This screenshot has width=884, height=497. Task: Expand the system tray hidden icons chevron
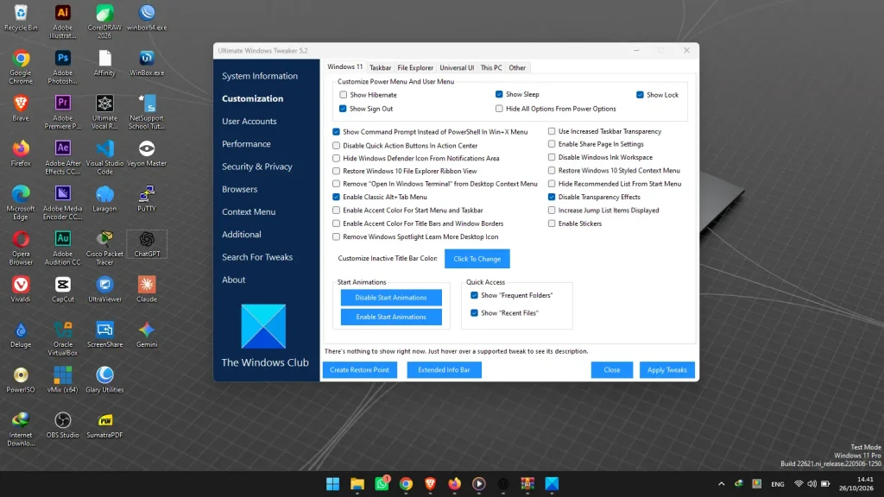pyautogui.click(x=721, y=483)
